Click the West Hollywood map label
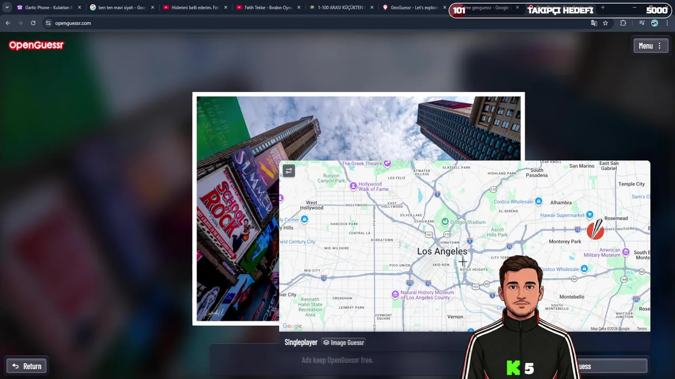 point(312,205)
